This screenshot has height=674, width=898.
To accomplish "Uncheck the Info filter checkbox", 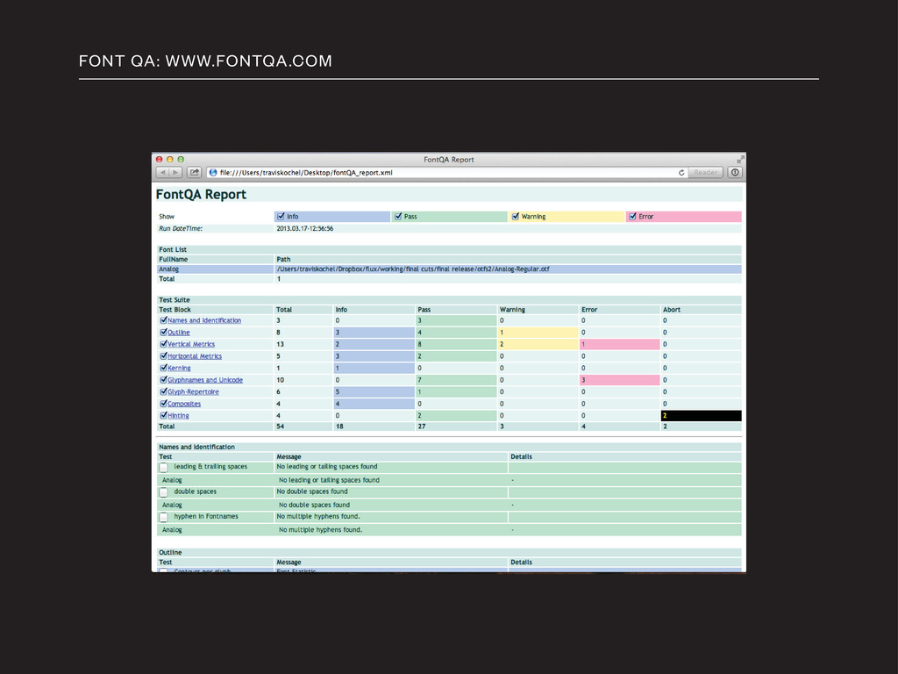I will pyautogui.click(x=281, y=217).
